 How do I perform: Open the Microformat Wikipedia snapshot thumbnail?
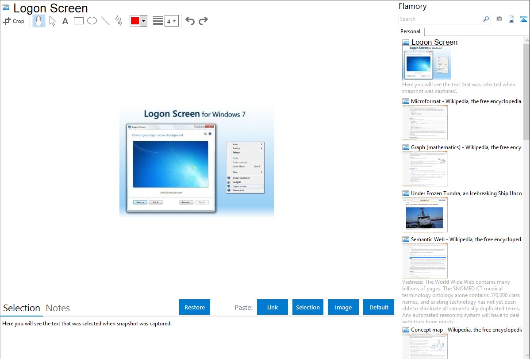425,123
